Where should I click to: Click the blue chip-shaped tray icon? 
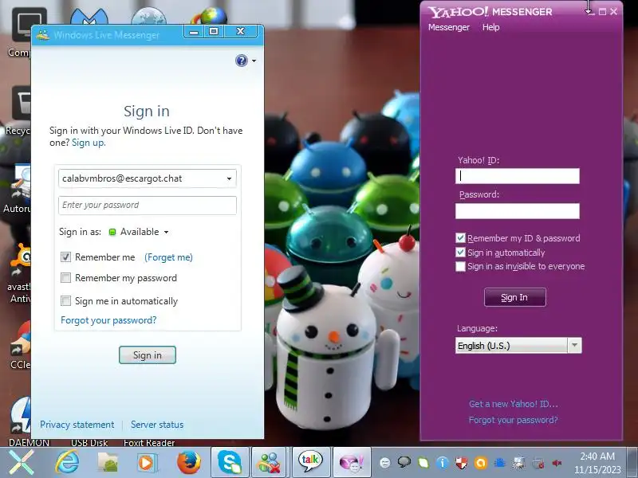pos(500,462)
